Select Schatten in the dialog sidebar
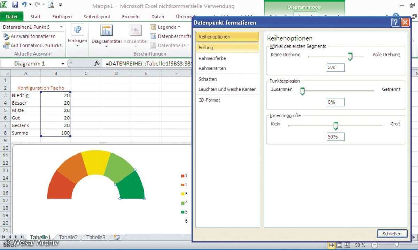Screen dimensions: 418x250 coord(227,79)
